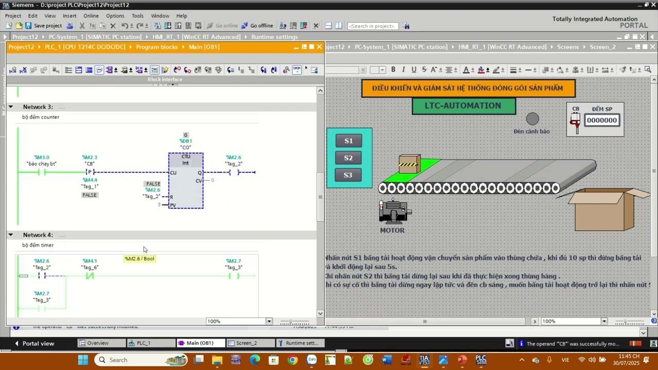Collapse Network 4 with its arrow
Viewport: 658px width, 370px height.
(10, 235)
